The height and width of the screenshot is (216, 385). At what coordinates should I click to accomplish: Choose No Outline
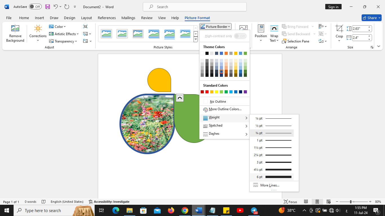pos(225,102)
